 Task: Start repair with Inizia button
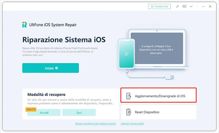50,68
